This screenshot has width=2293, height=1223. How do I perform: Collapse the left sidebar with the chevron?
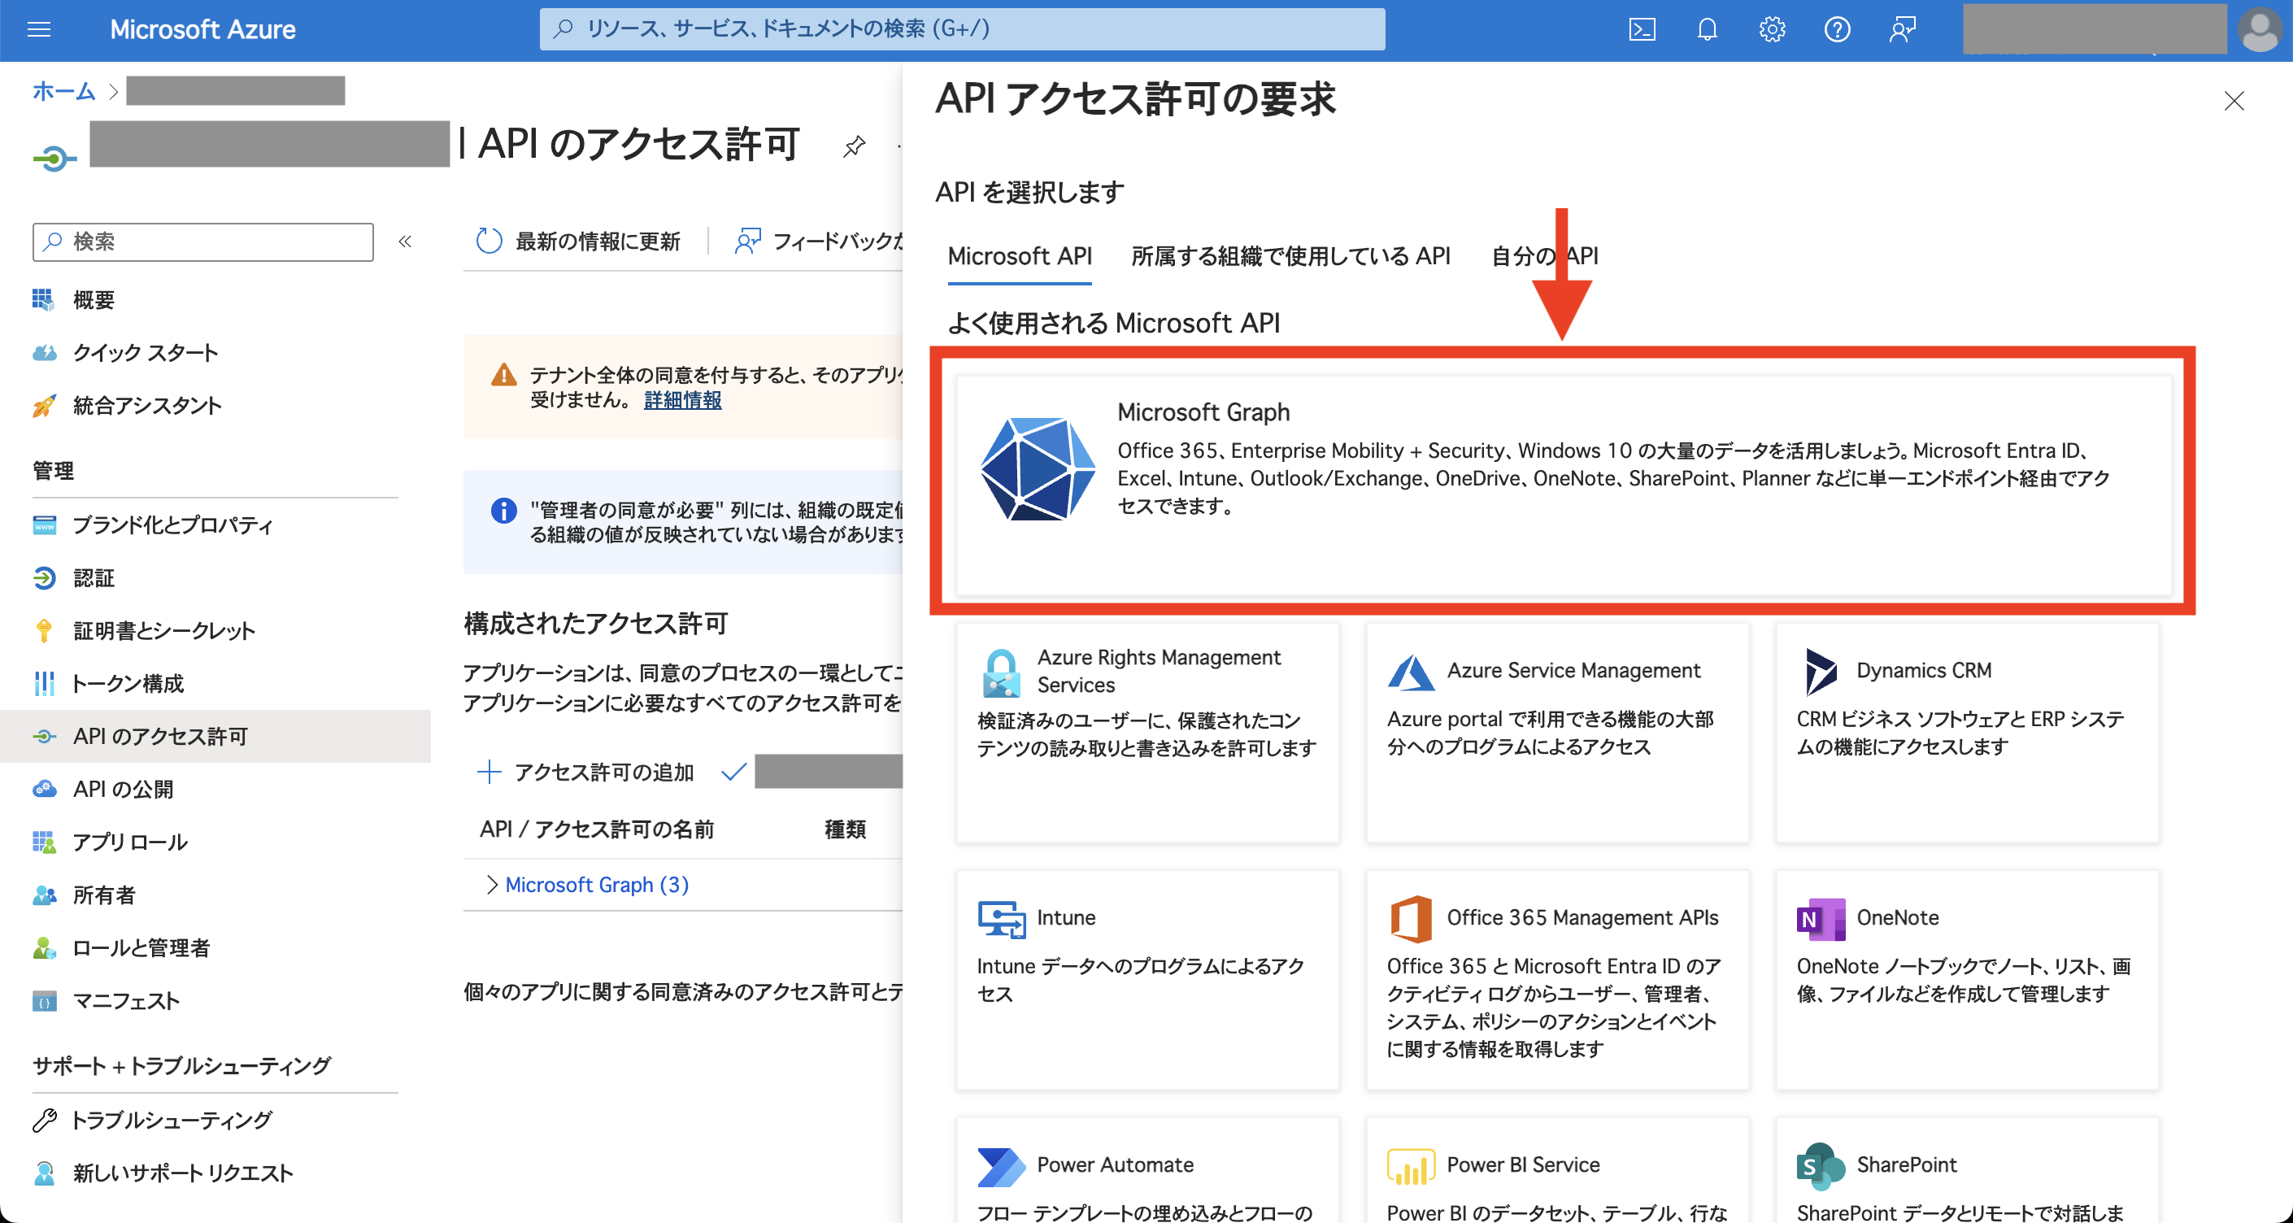pos(405,242)
